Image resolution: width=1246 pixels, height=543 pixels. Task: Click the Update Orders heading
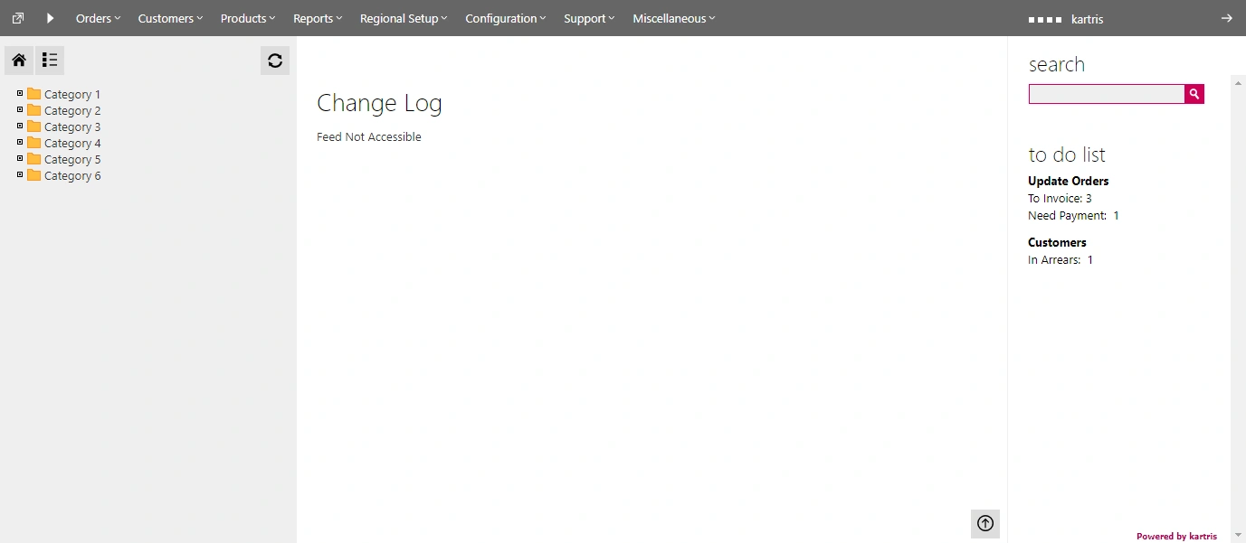(x=1068, y=181)
